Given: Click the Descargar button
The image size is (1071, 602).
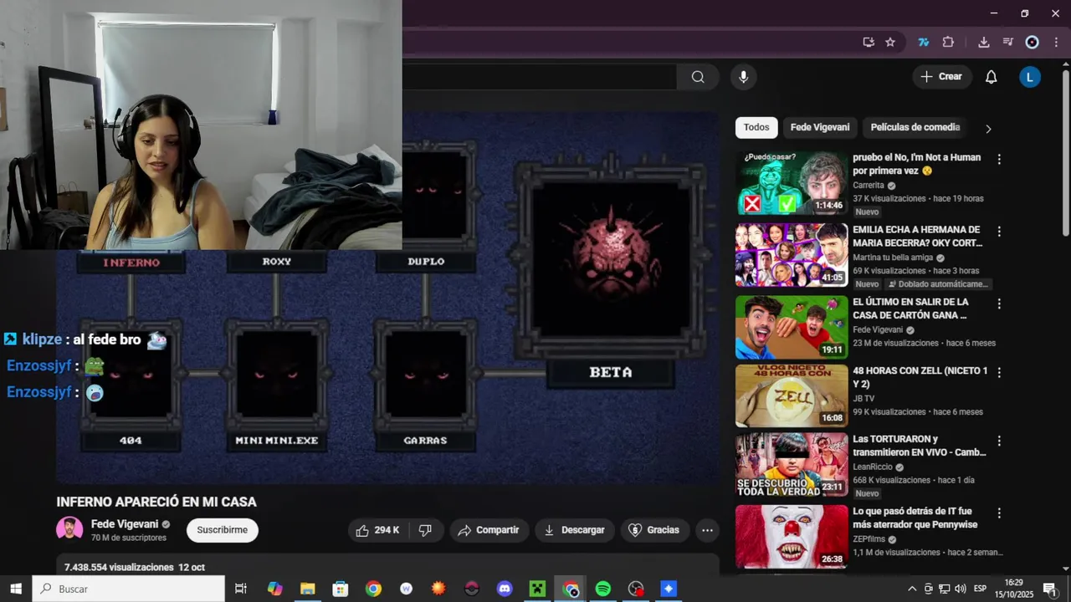Looking at the screenshot, I should click(575, 530).
